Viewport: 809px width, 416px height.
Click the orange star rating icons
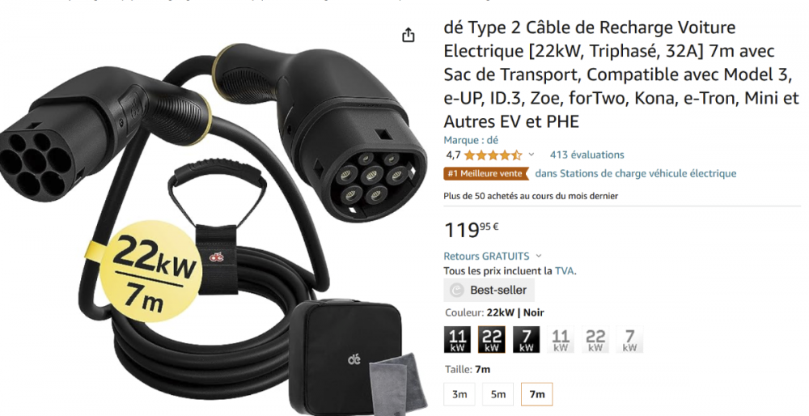[x=493, y=155]
